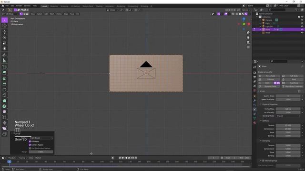Open the Modifier properties wrench tab
305x171 pixels.
coord(254,100)
